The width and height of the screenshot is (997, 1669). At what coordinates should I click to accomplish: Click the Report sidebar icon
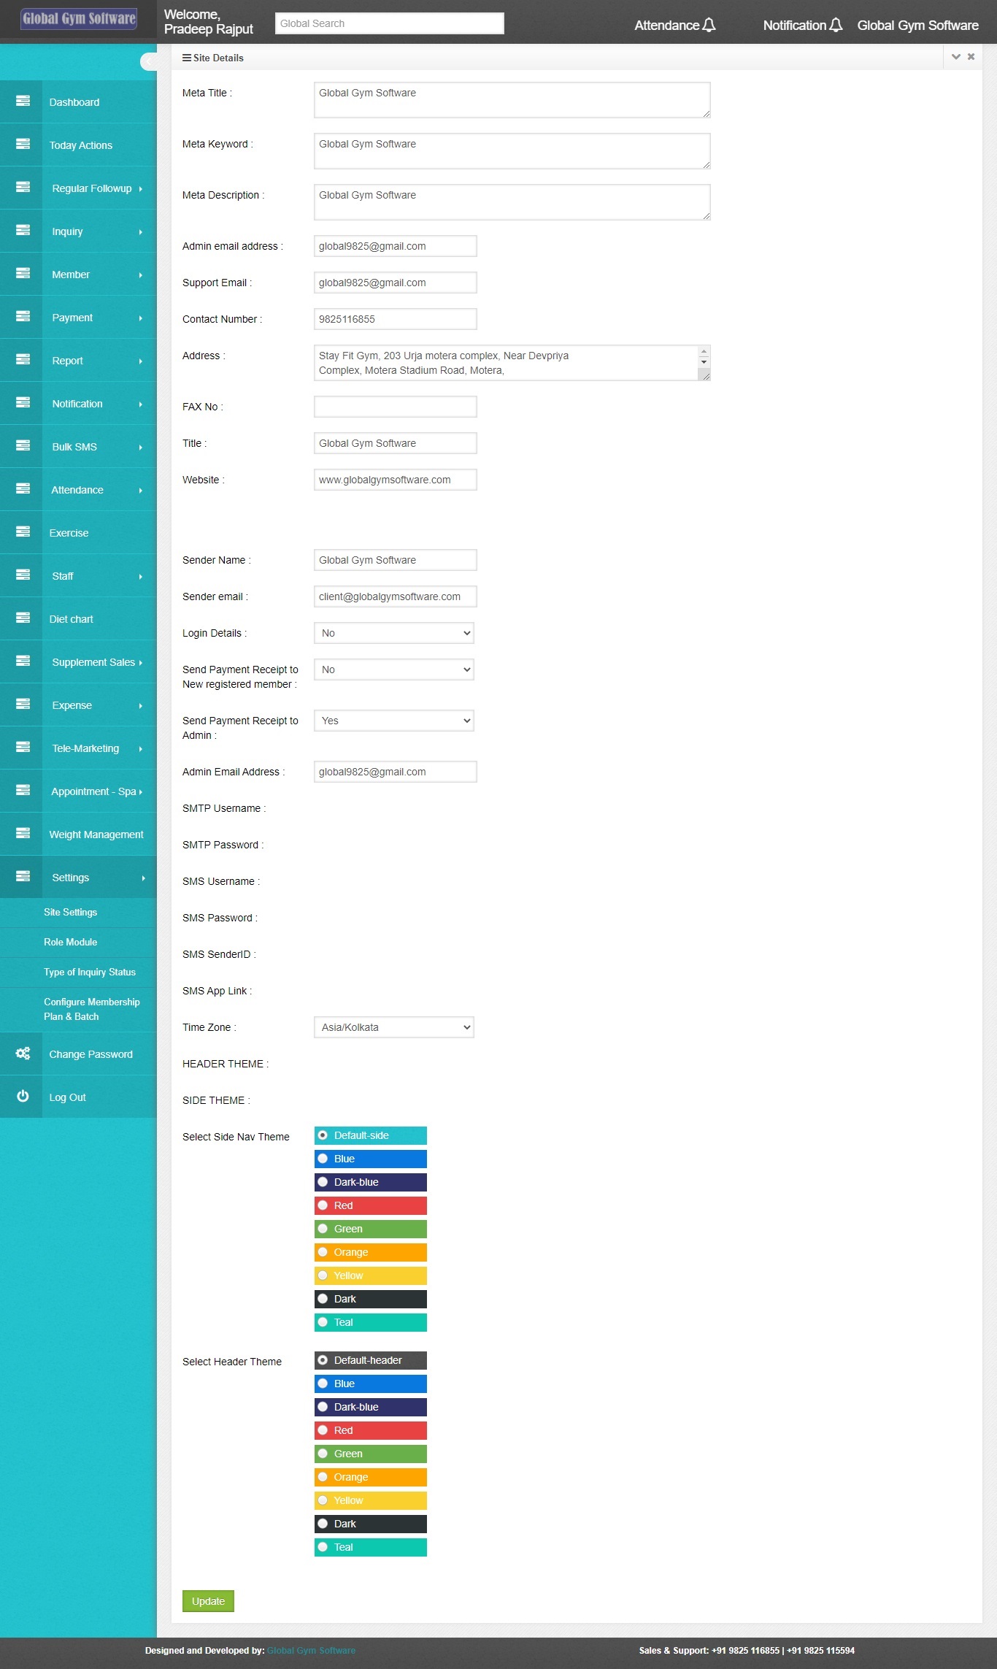23,359
